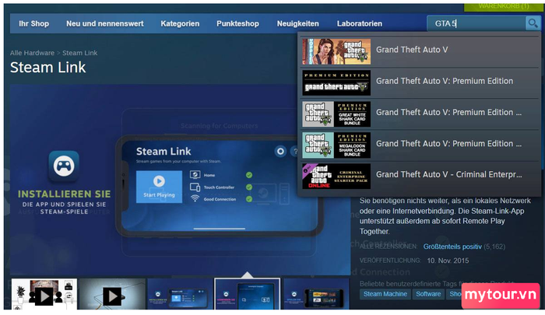Click the Home computer icon in preview
545x315 pixels.
click(195, 175)
